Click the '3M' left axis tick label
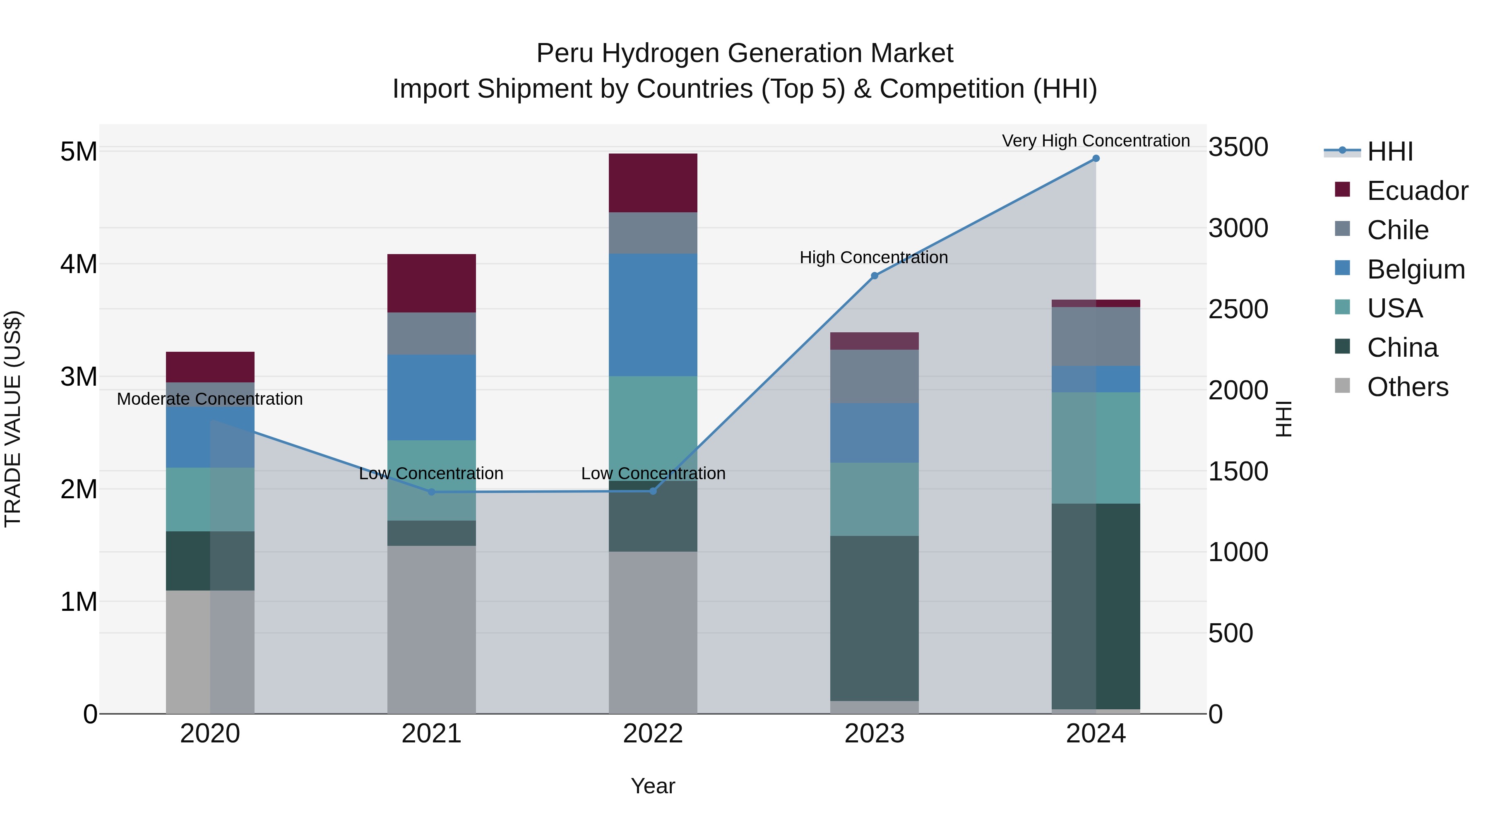Viewport: 1490px width, 838px height. tap(79, 377)
